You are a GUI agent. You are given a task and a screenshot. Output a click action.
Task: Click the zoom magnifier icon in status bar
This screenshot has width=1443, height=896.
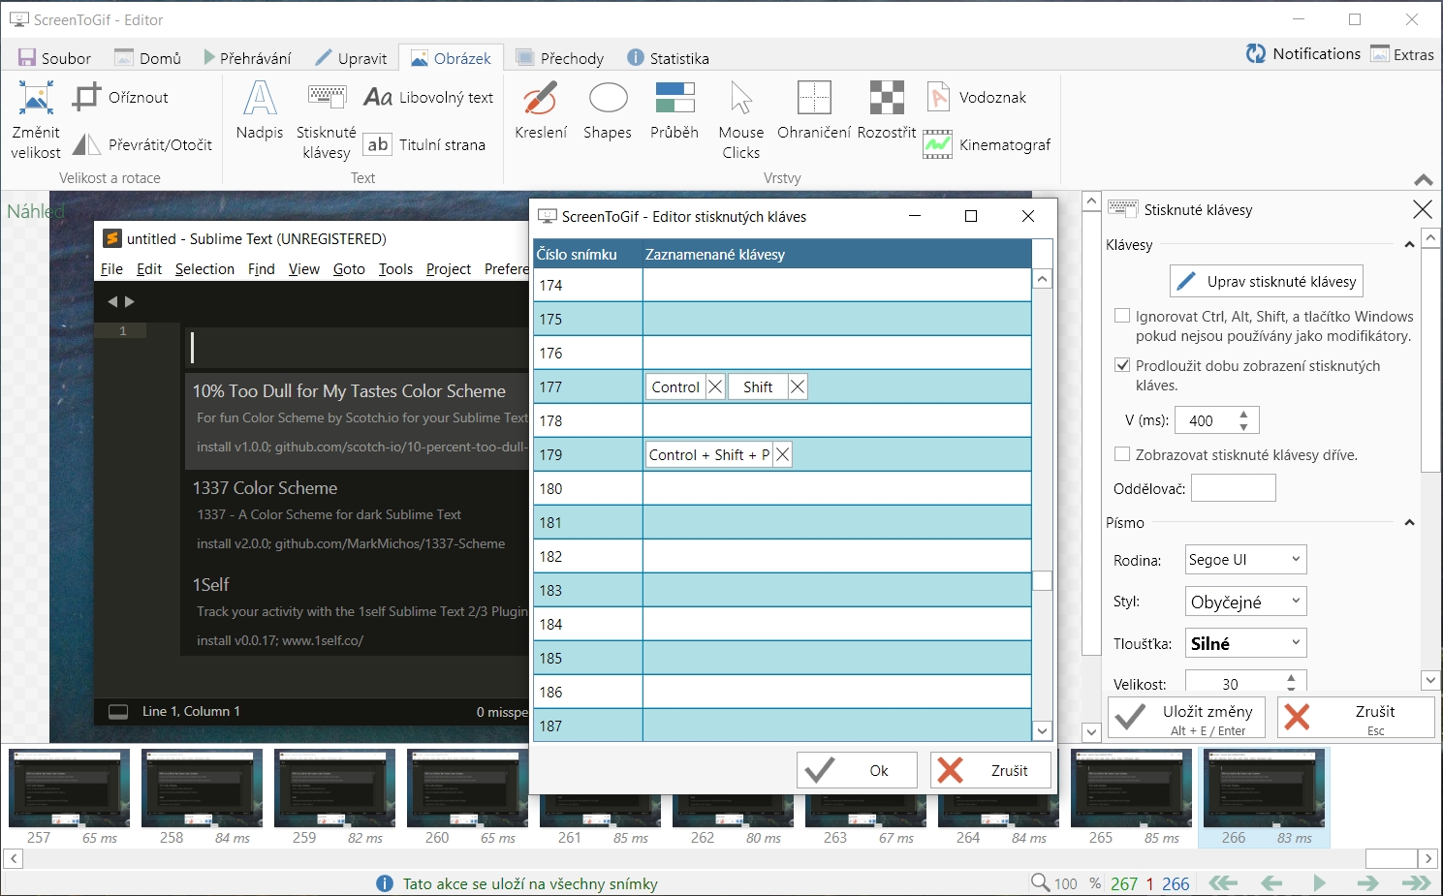pyautogui.click(x=1040, y=882)
